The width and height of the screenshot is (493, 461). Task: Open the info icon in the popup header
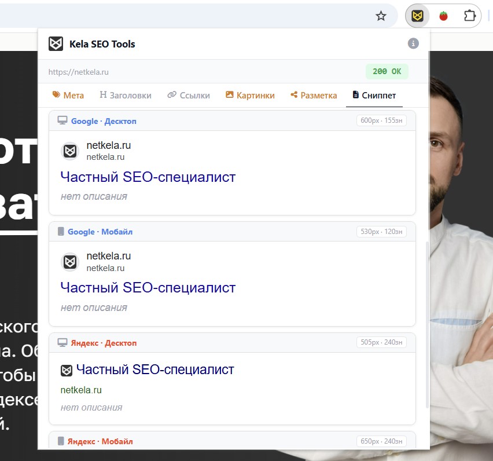click(x=413, y=43)
